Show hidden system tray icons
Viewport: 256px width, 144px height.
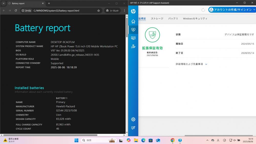point(207,140)
